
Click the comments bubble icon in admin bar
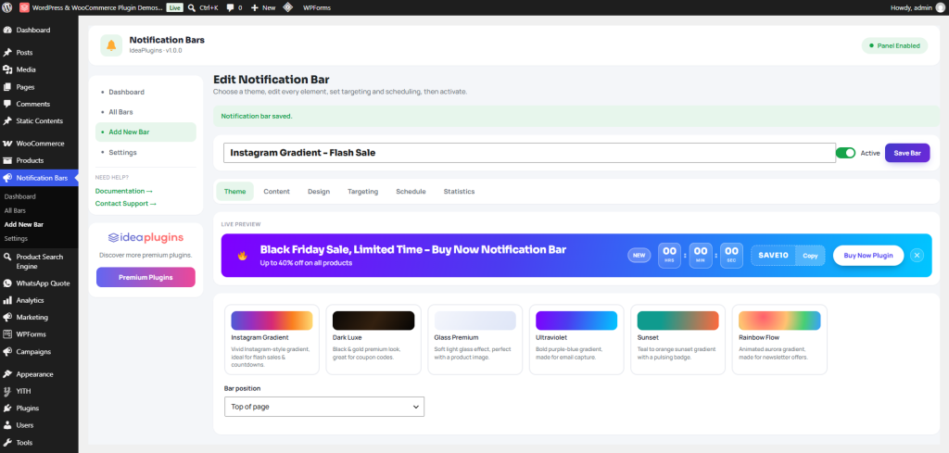pos(230,7)
